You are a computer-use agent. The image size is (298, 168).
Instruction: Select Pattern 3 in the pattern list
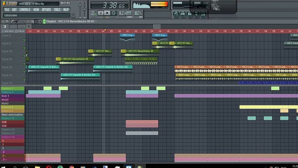(x=13, y=88)
